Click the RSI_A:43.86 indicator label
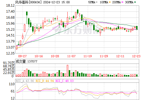The image size is (143, 100). pos(25,81)
